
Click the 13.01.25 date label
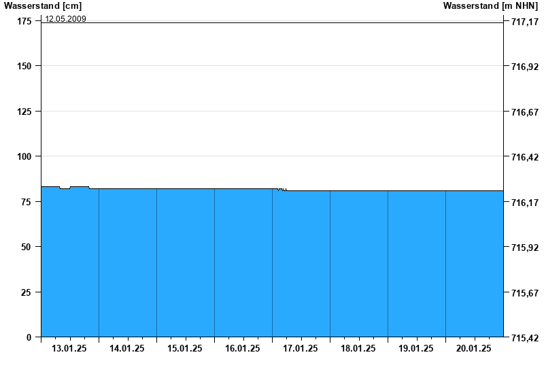tap(69, 348)
